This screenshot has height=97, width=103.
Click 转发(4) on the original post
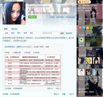[50, 88]
